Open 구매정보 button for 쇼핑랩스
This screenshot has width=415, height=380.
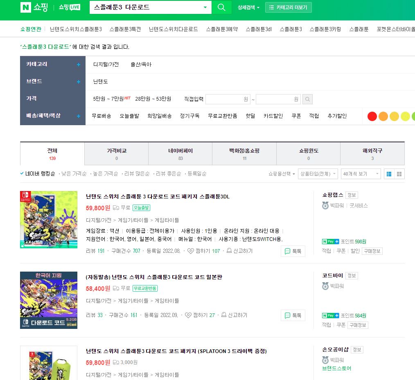click(372, 251)
